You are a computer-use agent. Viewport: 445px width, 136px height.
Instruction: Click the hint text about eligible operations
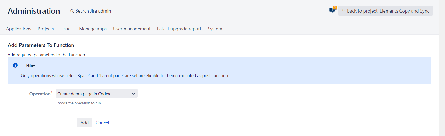click(125, 76)
